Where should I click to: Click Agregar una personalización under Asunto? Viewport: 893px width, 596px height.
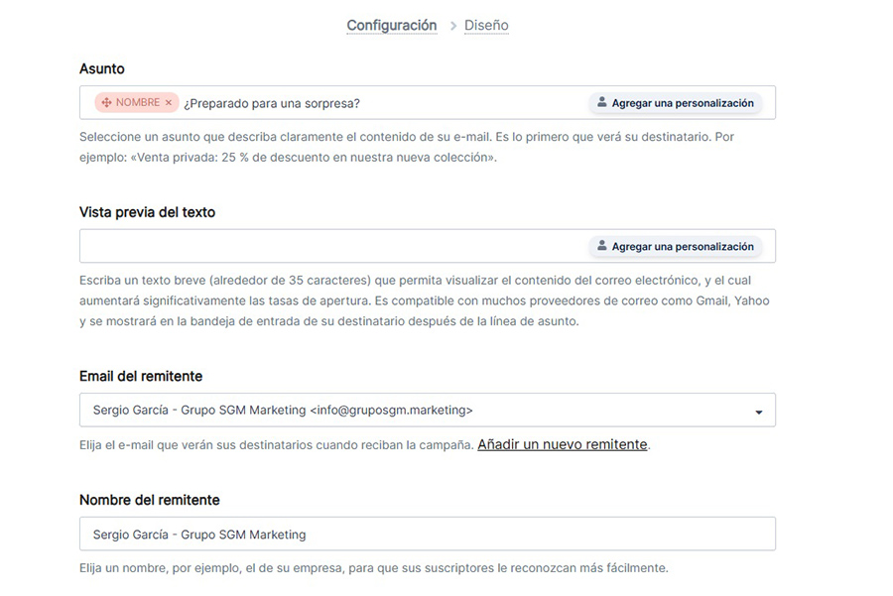(675, 102)
